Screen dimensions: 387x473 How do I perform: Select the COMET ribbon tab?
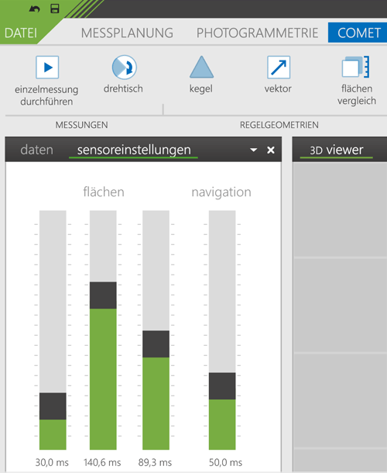[358, 33]
